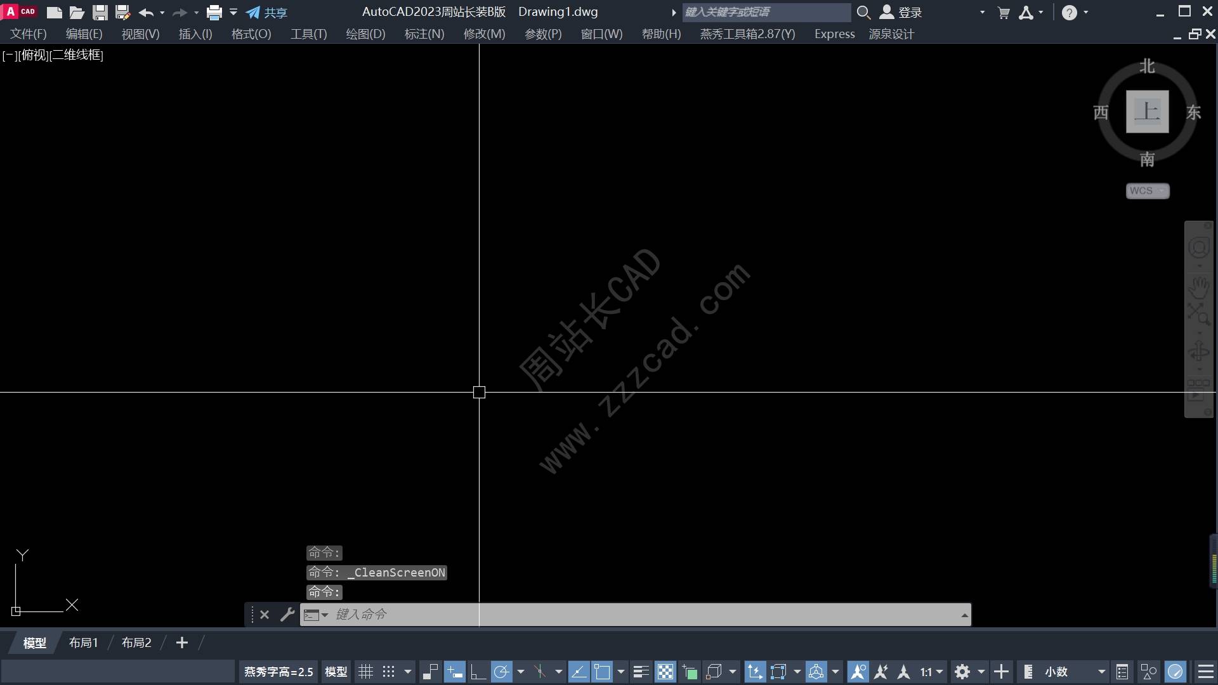
Task: Open the 标注(N) menu
Action: point(424,34)
